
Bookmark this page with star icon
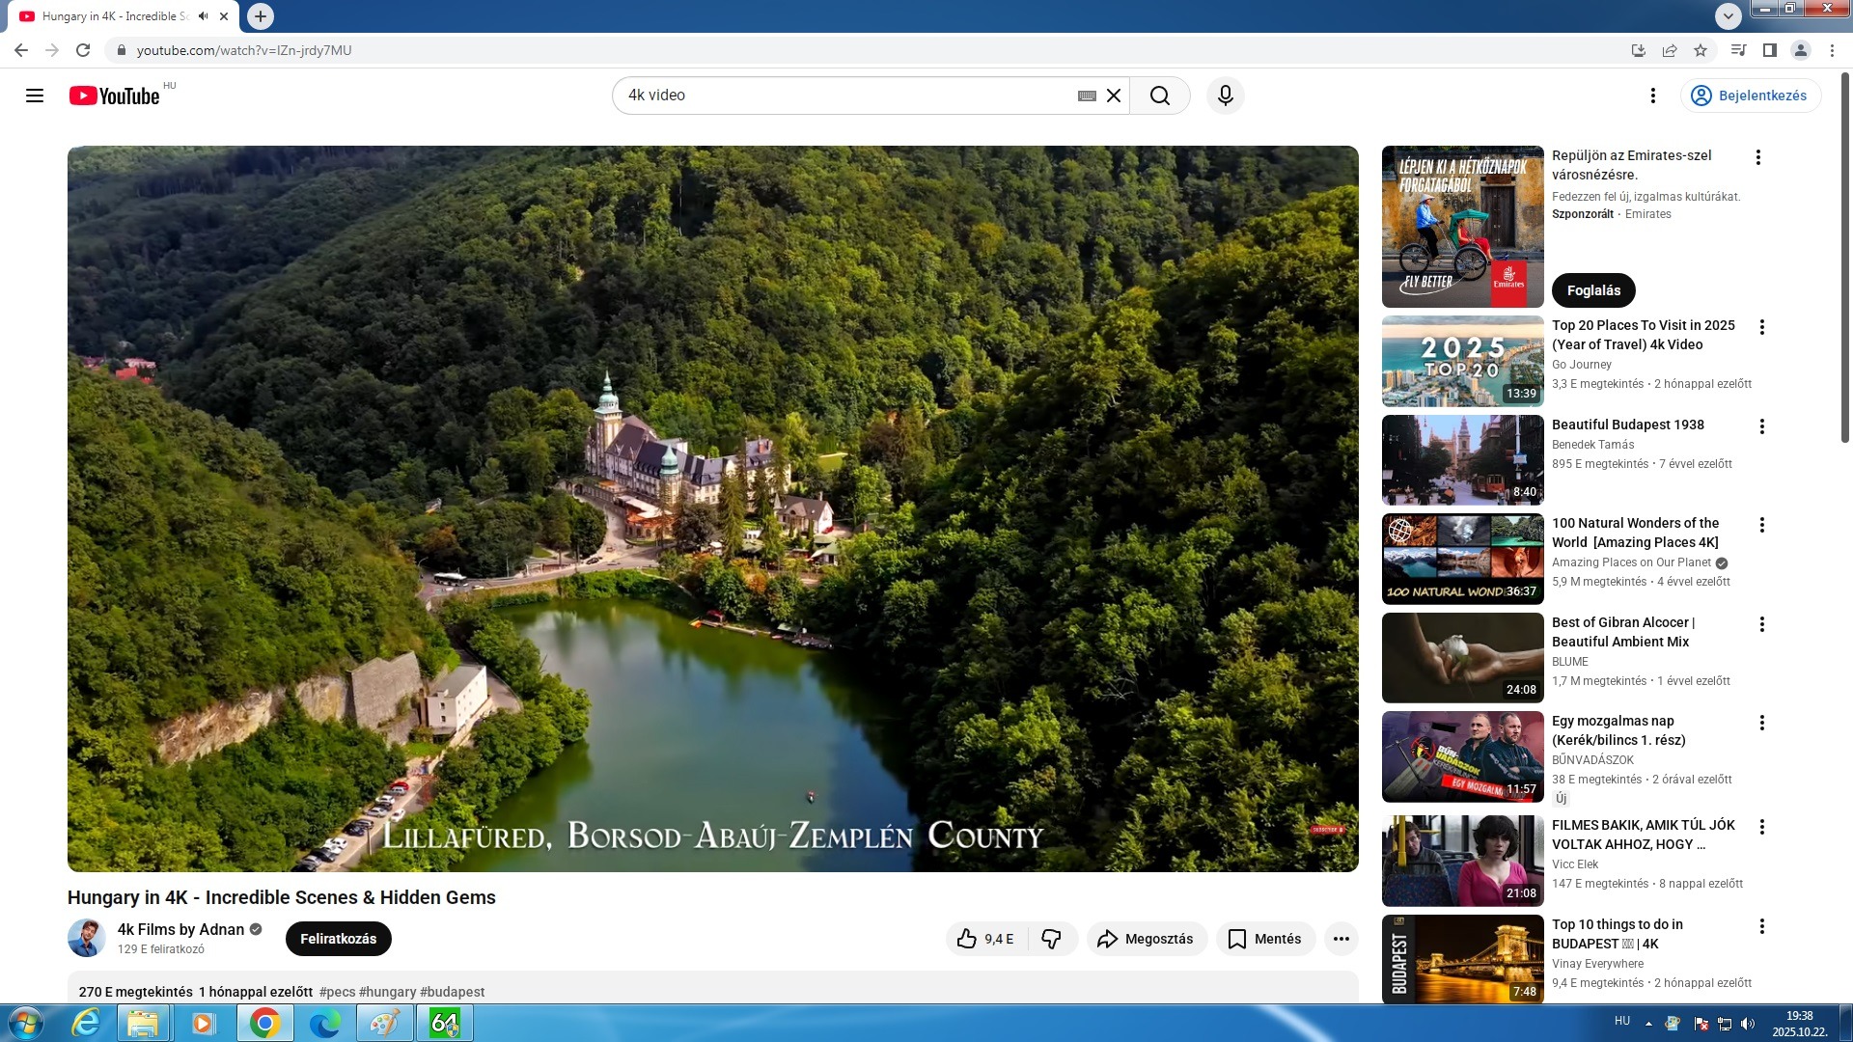(1701, 50)
